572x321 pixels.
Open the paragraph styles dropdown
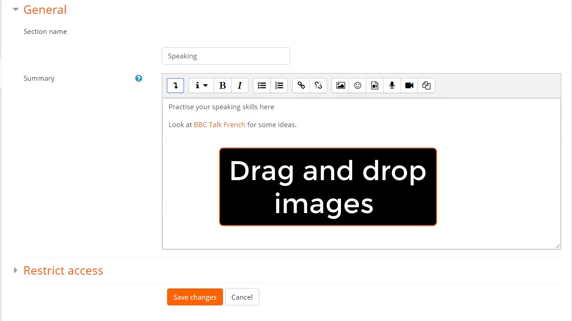pyautogui.click(x=201, y=86)
